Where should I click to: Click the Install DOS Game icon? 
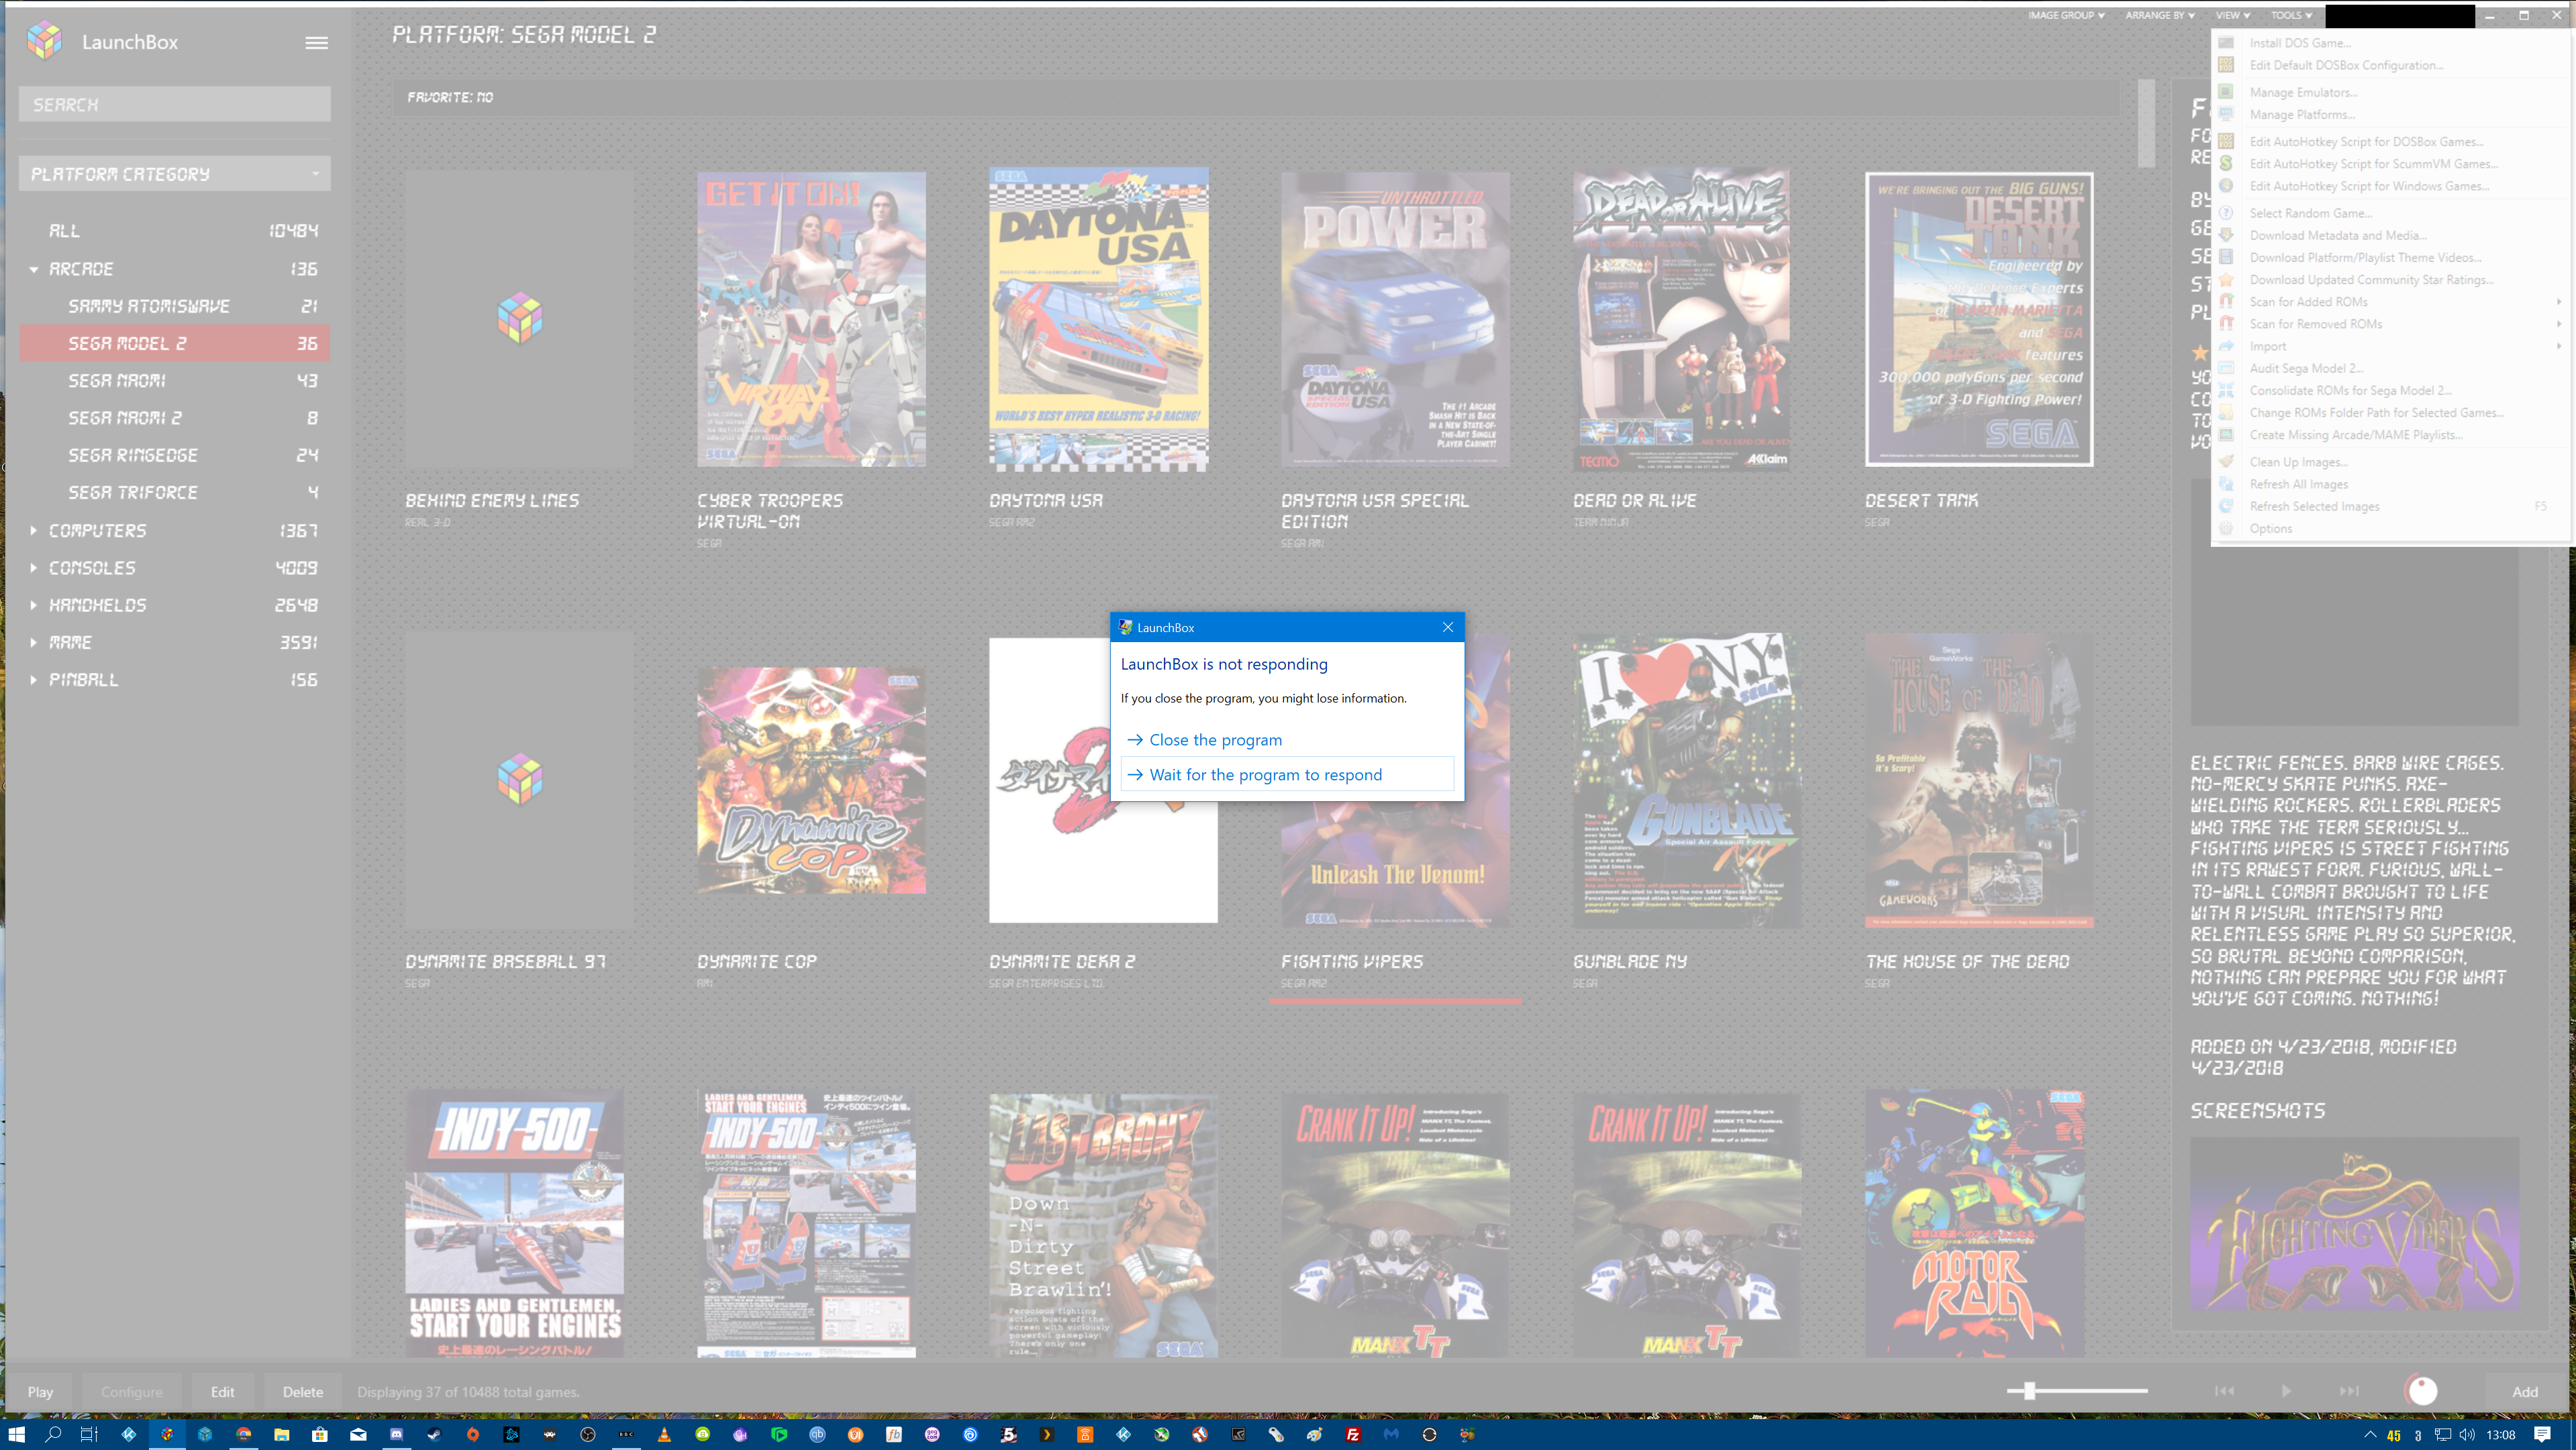[2226, 43]
